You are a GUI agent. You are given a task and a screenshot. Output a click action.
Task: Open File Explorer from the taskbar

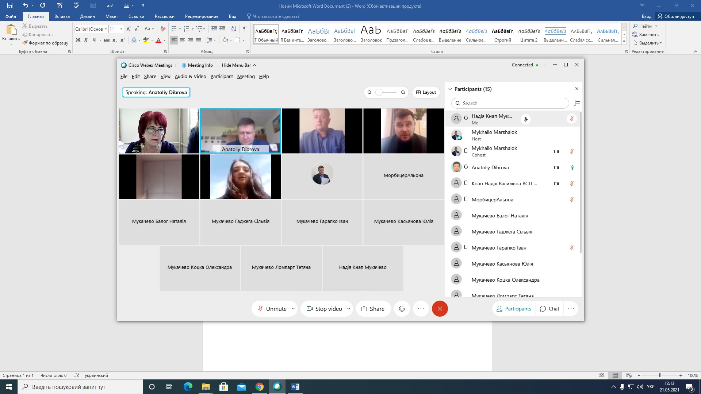pyautogui.click(x=206, y=387)
